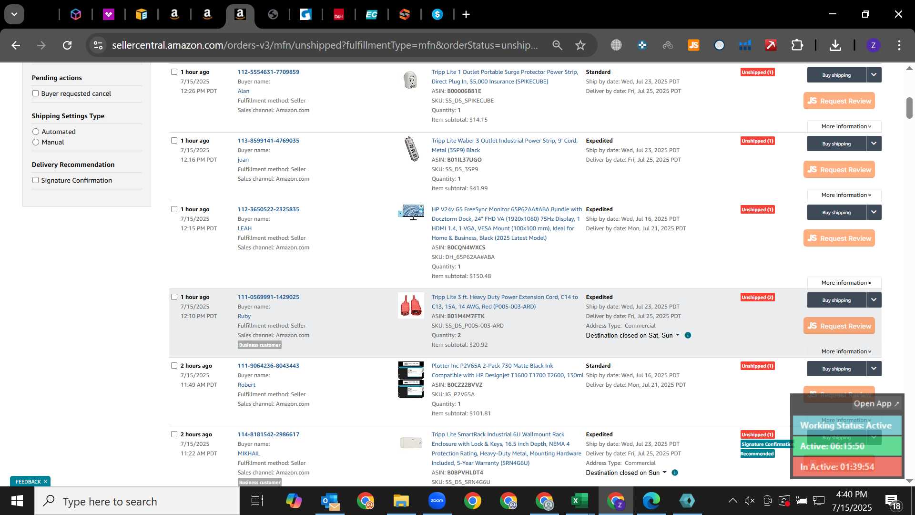Bookmark this page with the star icon
This screenshot has width=915, height=515.
580,45
